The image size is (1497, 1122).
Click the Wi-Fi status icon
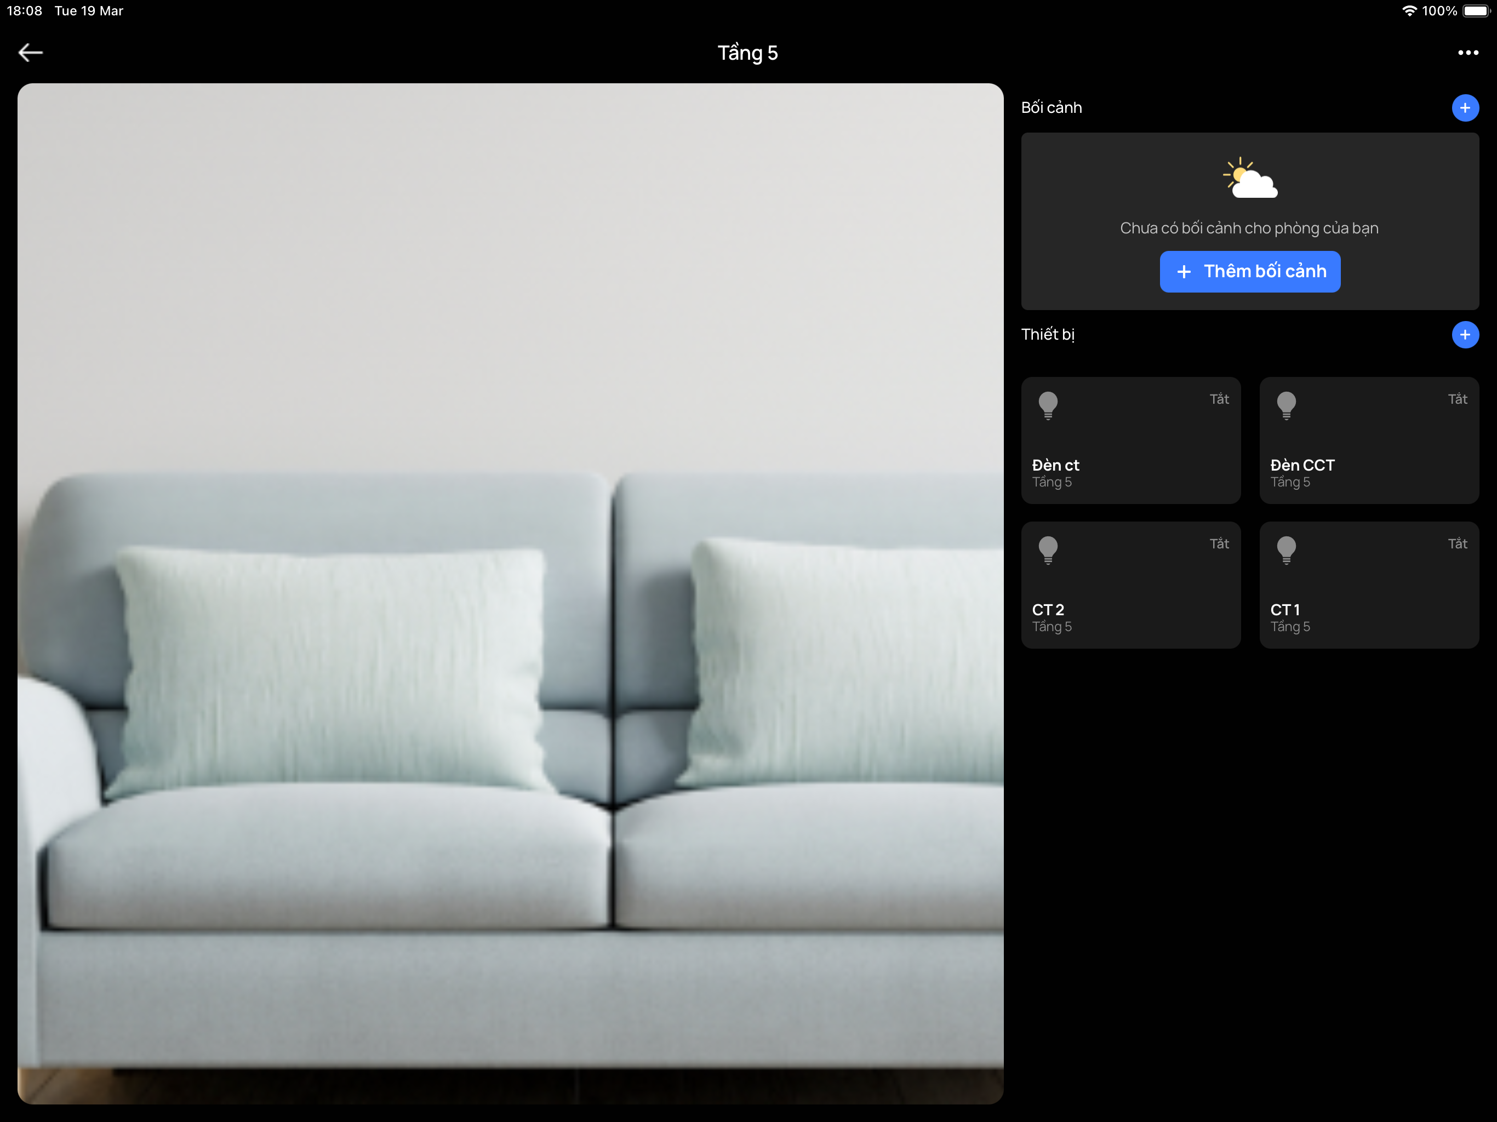coord(1409,11)
